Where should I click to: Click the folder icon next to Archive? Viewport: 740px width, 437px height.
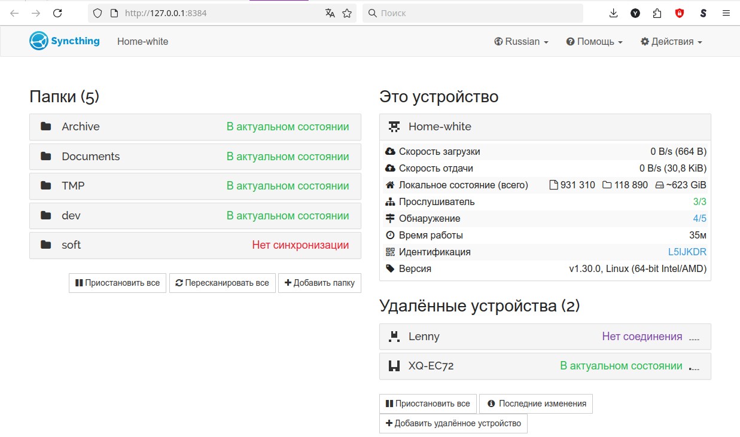46,127
